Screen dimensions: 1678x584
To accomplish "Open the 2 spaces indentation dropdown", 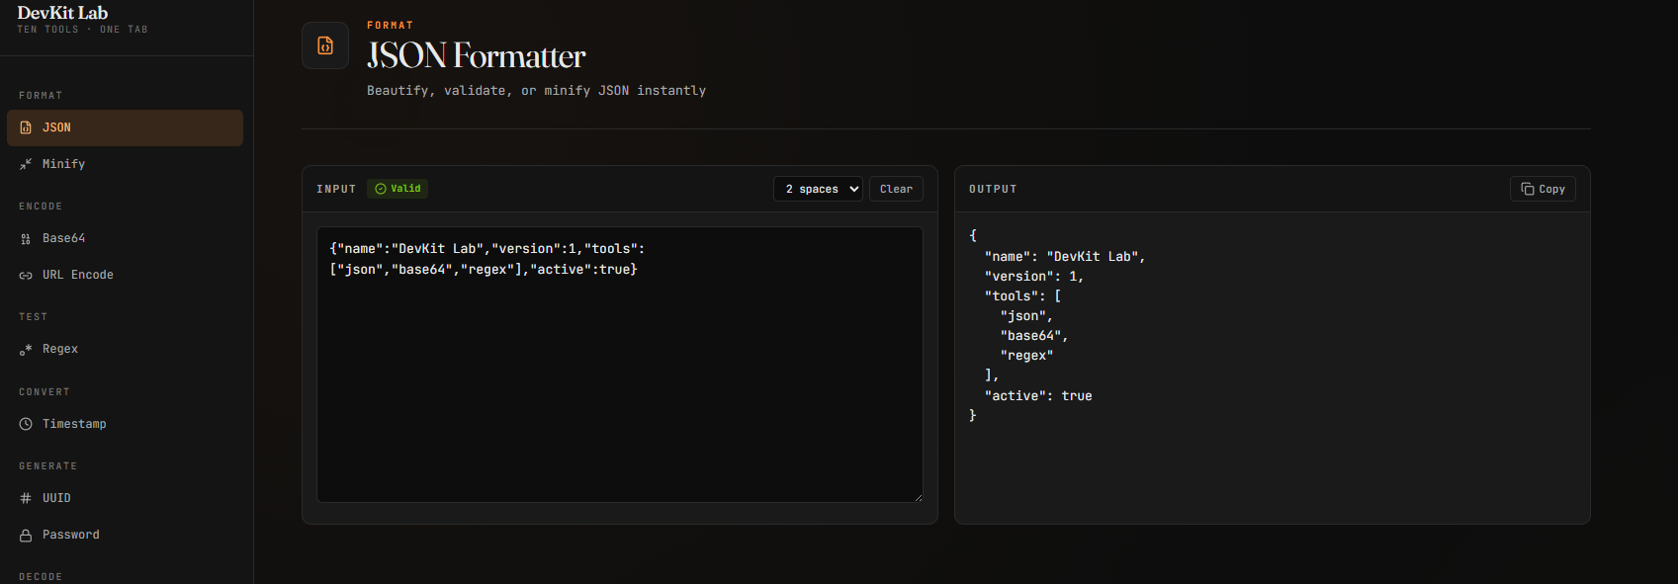I will [818, 189].
